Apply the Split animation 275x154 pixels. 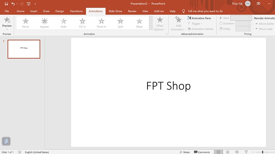tap(120, 23)
